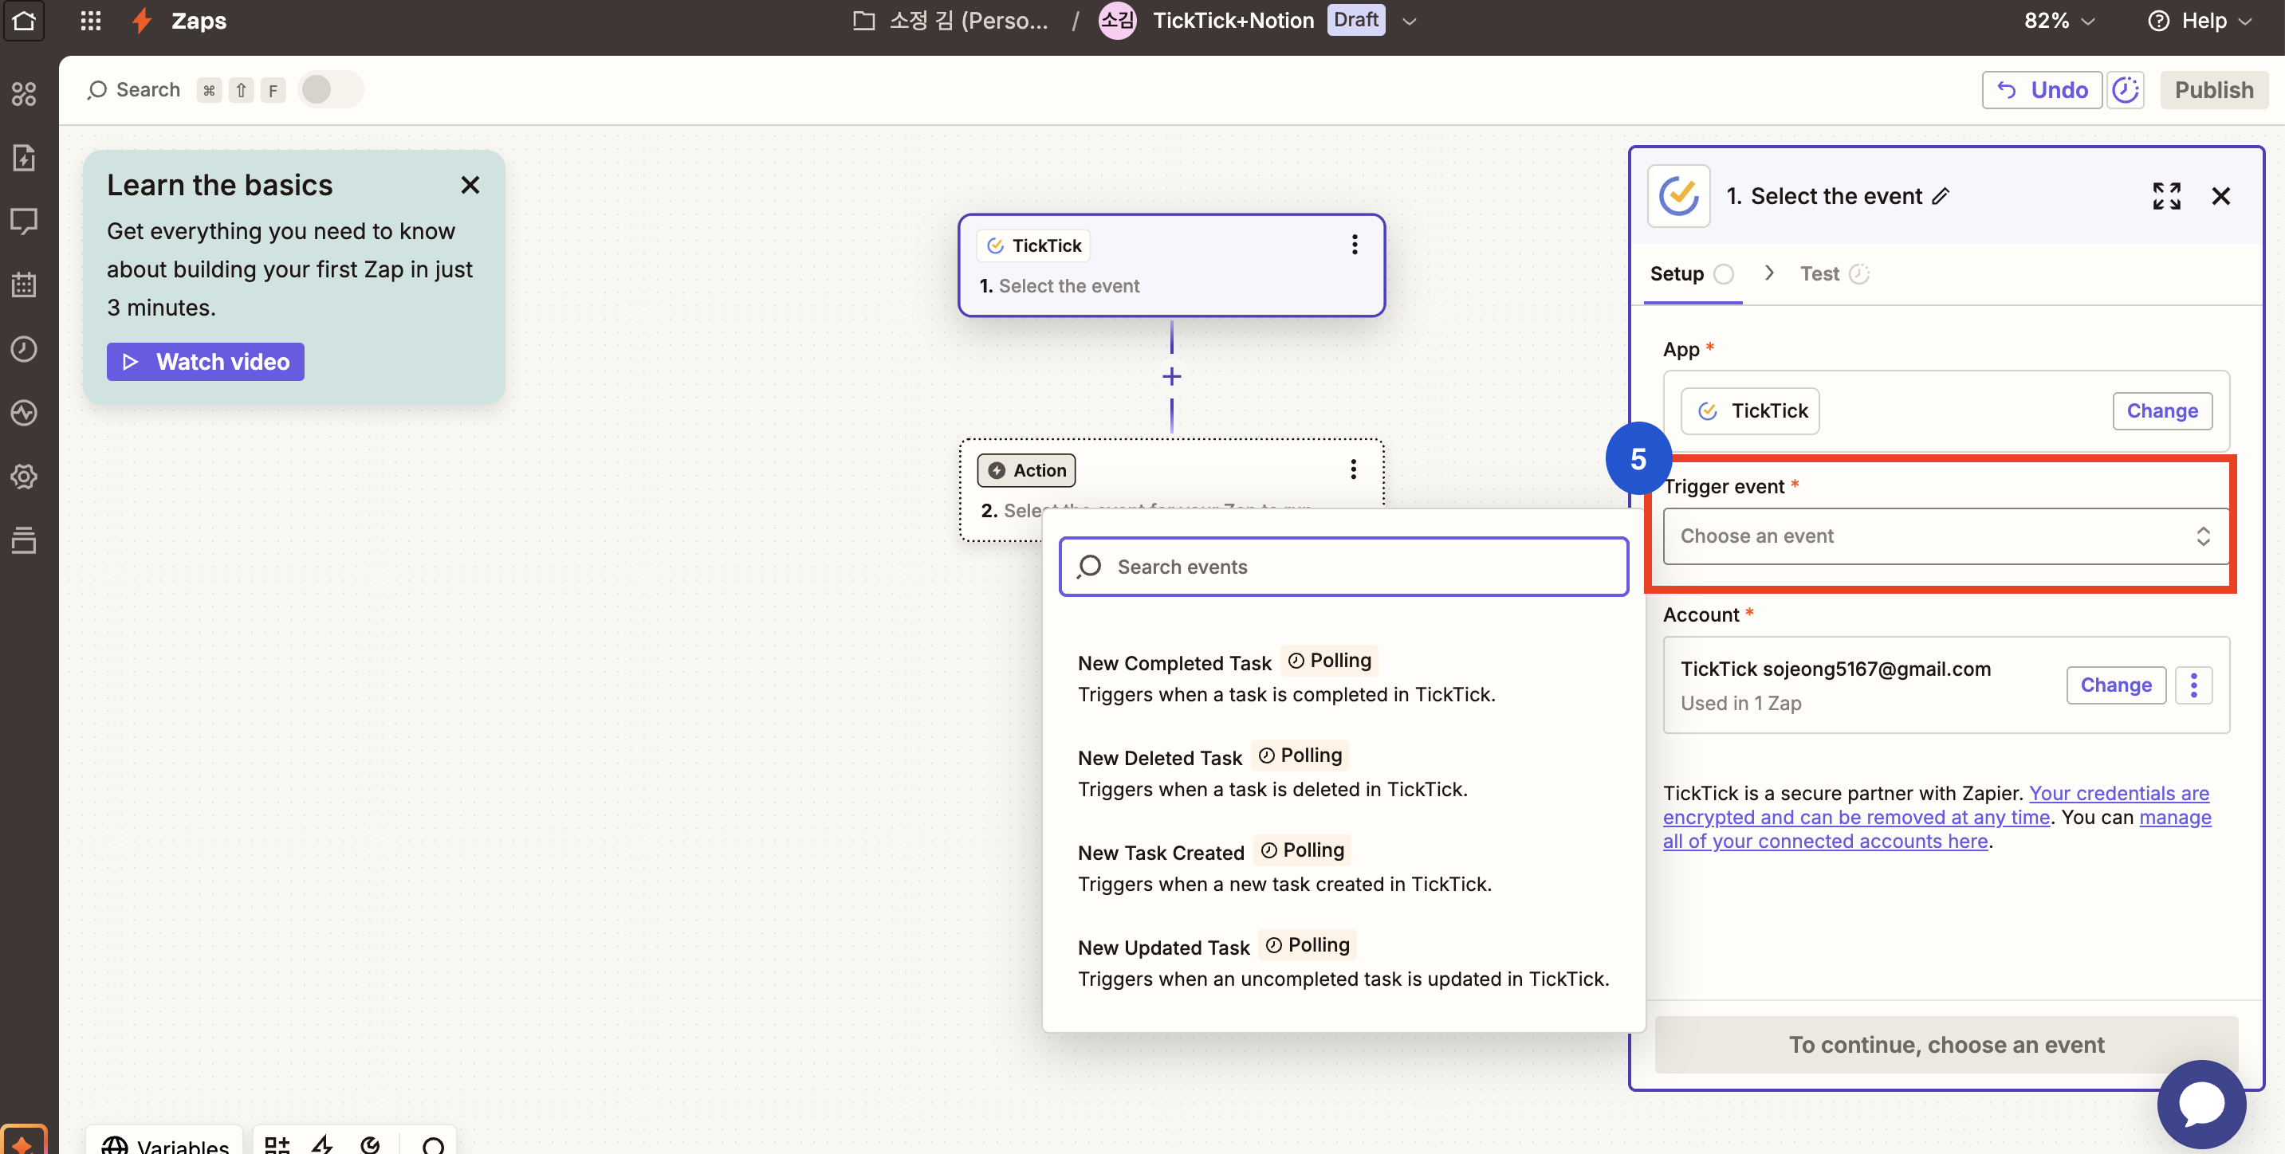The height and width of the screenshot is (1154, 2285).
Task: Open the settings gear sidebar icon
Action: (24, 477)
